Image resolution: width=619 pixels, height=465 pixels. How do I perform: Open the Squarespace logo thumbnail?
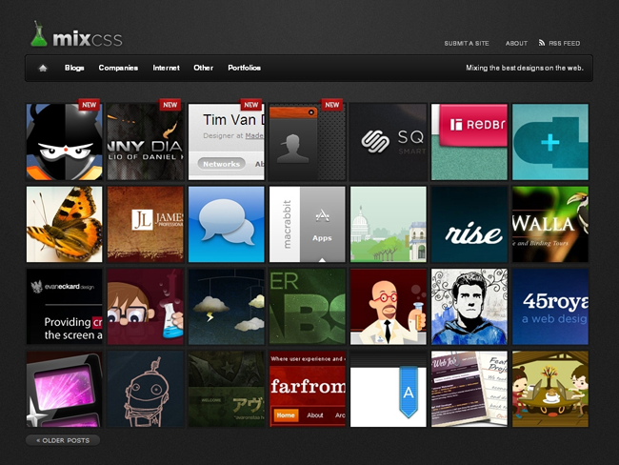(x=388, y=142)
